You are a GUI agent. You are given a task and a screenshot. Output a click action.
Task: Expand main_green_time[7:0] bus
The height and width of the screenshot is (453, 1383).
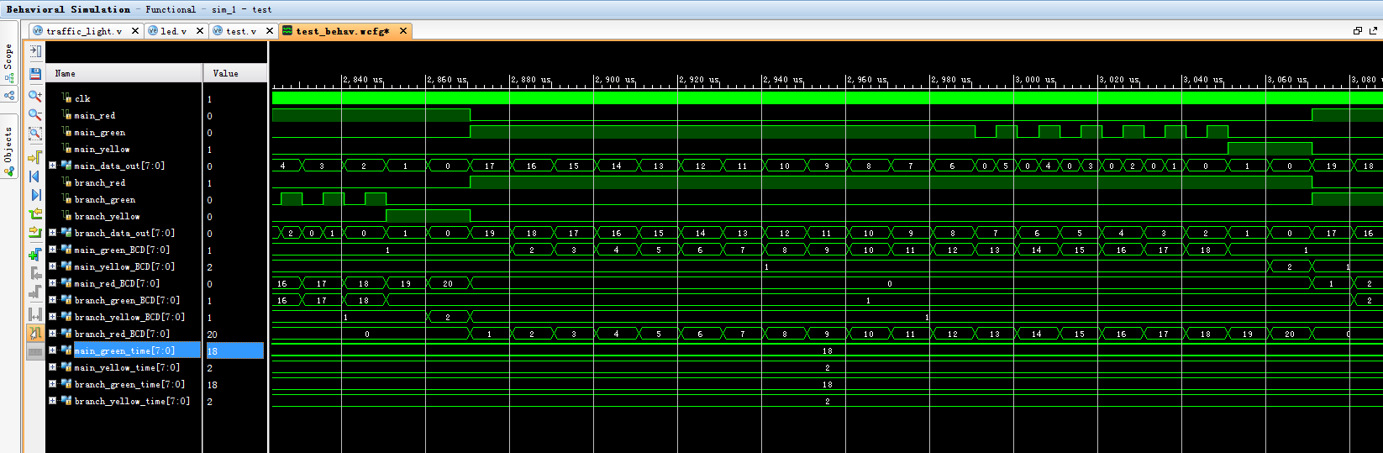(52, 350)
